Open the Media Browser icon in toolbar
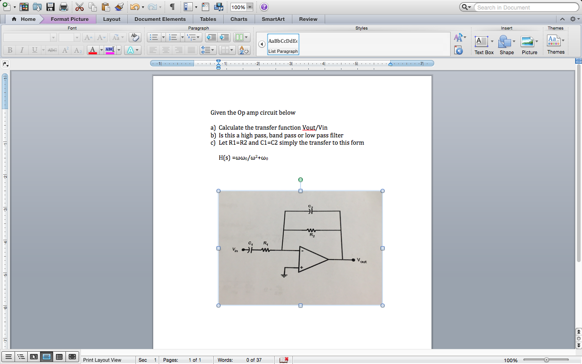The image size is (582, 364). tap(219, 7)
